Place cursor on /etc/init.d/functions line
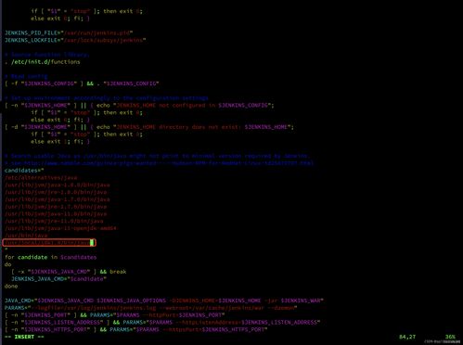This screenshot has height=345, width=463. pos(43,62)
